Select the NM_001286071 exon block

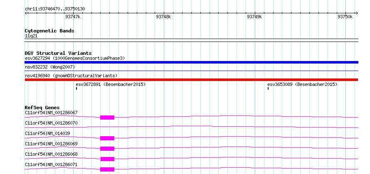pos(107,169)
